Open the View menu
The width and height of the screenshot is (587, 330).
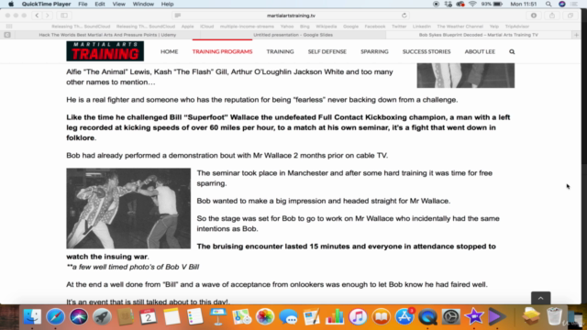(x=118, y=4)
